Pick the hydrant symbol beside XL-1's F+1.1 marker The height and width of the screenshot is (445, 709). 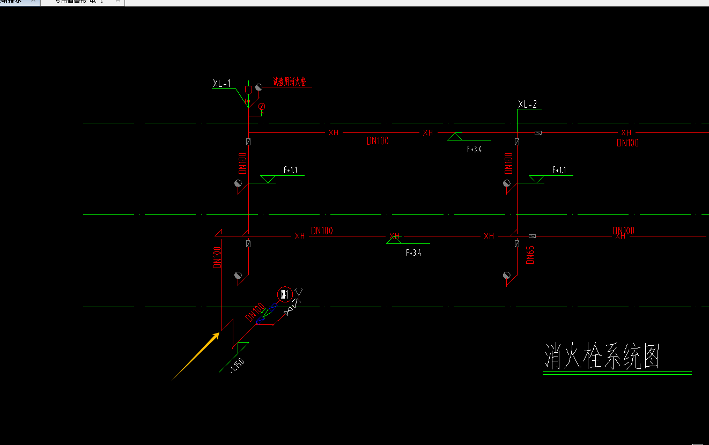pos(238,183)
